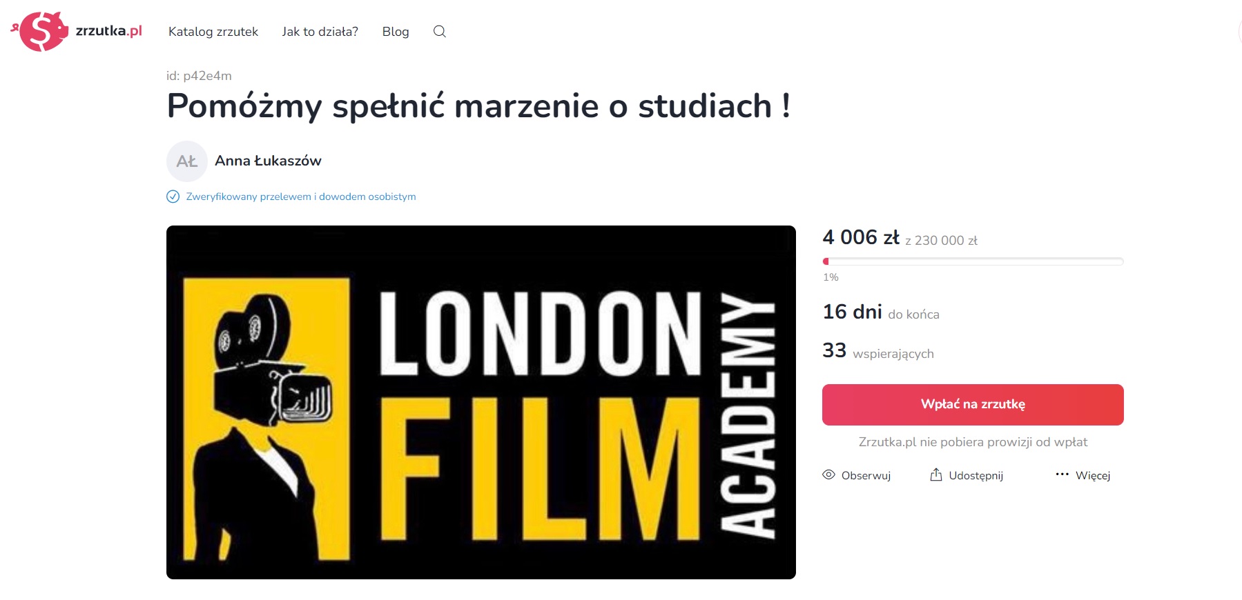This screenshot has height=600, width=1242.
Task: Click the fundraiser progress bar
Action: click(973, 261)
